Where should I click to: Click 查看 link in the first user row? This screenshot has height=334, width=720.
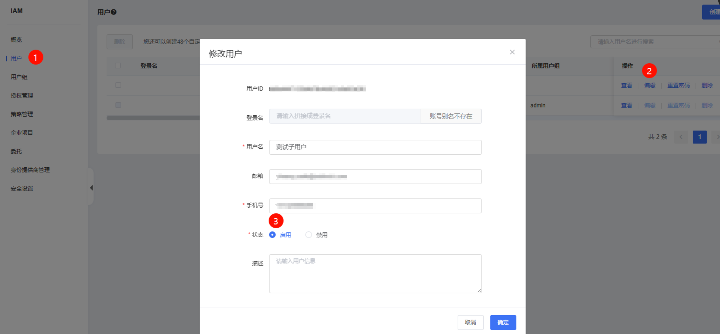[626, 85]
